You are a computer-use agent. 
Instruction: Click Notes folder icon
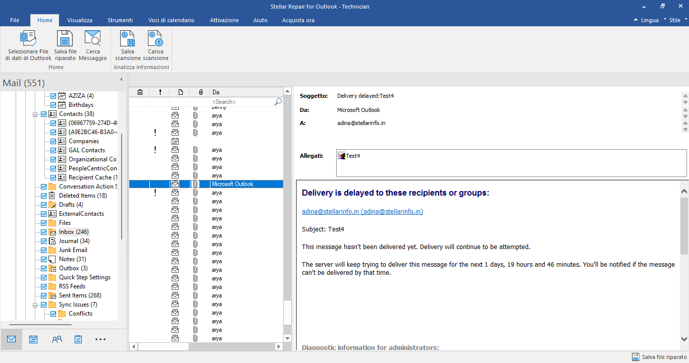[52, 259]
